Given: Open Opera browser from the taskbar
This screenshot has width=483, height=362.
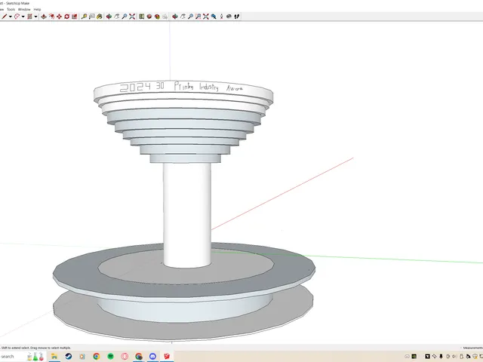Looking at the screenshot, I should click(125, 357).
